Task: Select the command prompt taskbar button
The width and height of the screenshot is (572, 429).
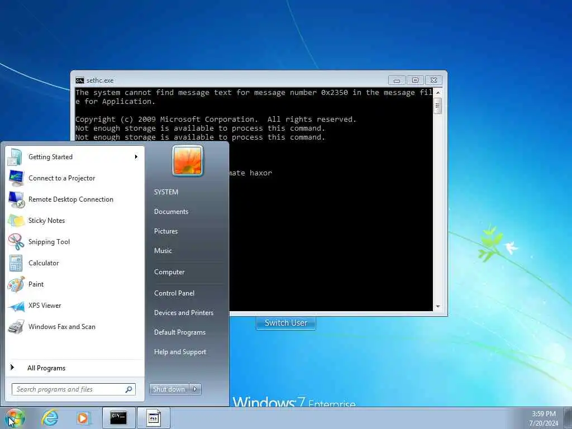Action: tap(118, 418)
